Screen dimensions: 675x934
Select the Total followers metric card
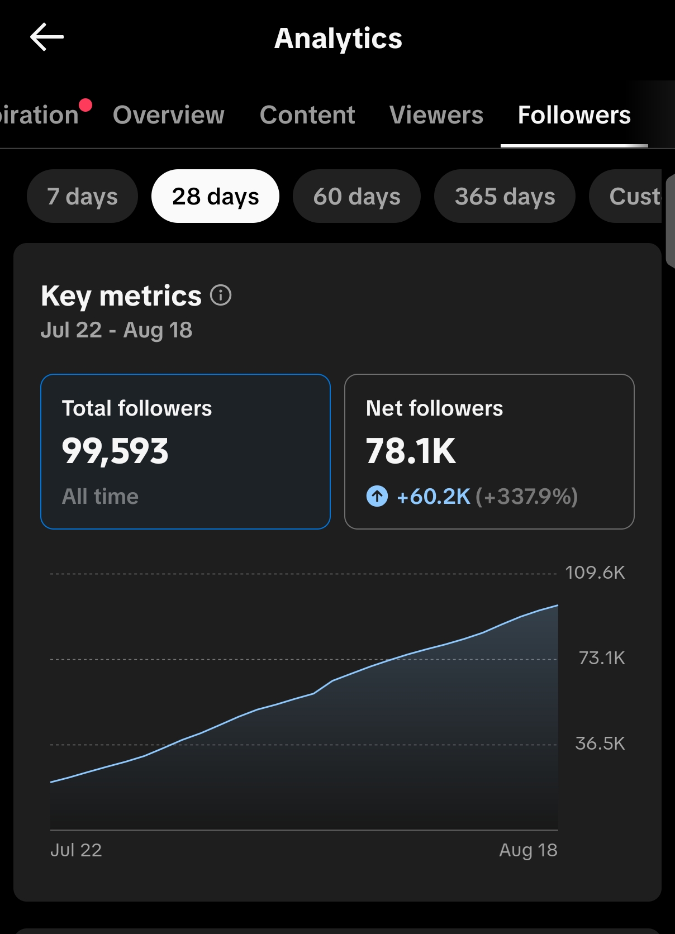[x=186, y=451]
